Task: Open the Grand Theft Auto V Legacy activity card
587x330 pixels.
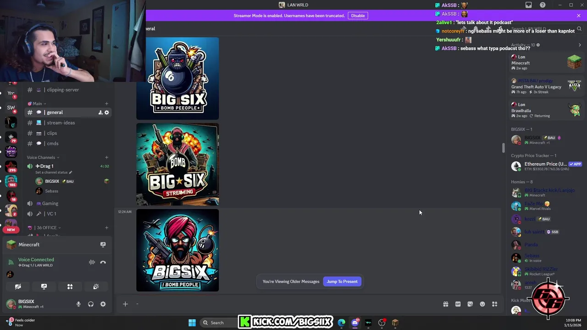Action: click(x=547, y=86)
